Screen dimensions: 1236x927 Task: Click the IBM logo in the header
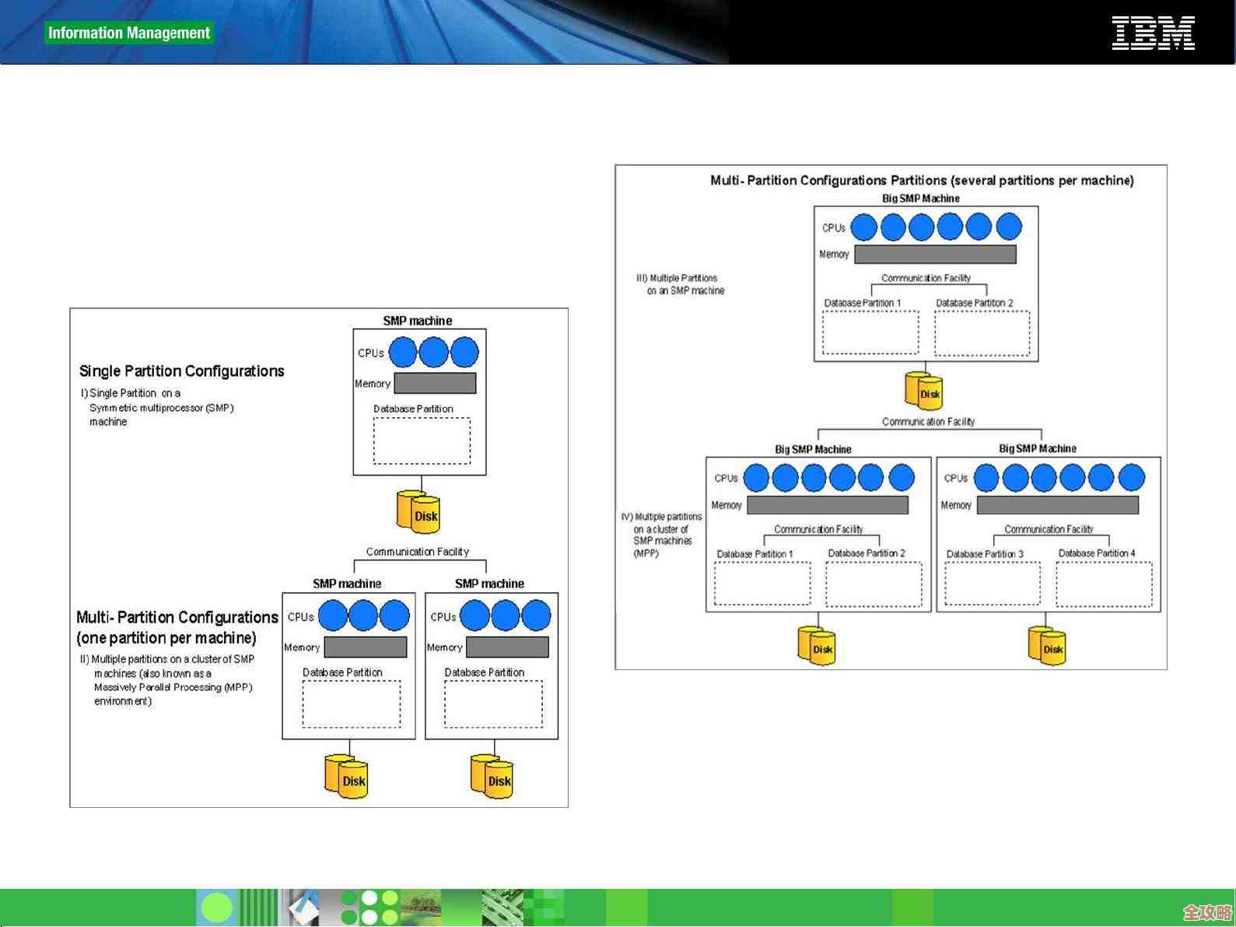tap(1153, 33)
